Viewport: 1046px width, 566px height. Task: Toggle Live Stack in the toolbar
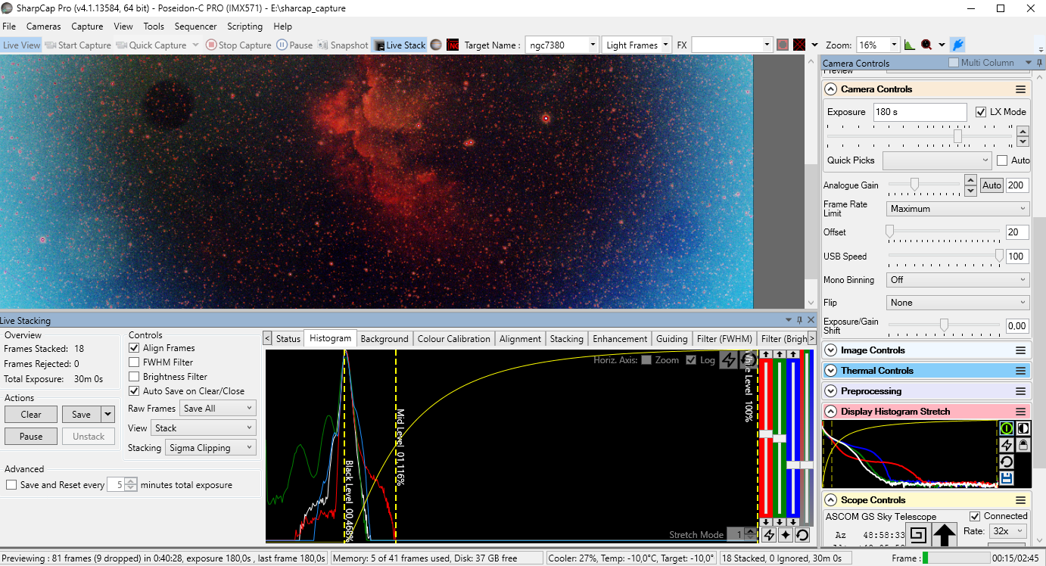[x=400, y=45]
